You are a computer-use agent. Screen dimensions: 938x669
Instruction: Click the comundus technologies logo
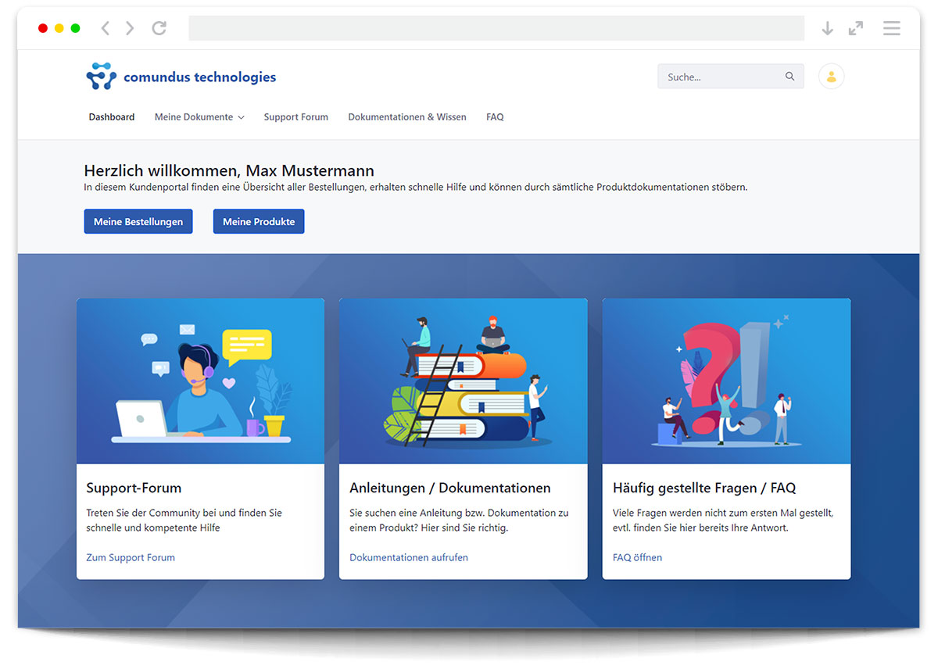(181, 77)
